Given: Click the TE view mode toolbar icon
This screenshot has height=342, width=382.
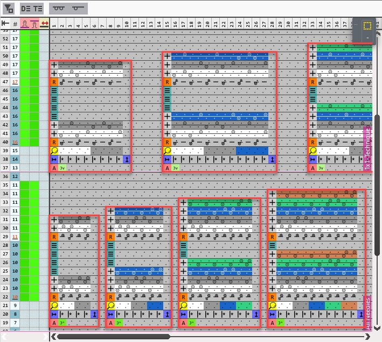Looking at the screenshot, I should [38, 8].
